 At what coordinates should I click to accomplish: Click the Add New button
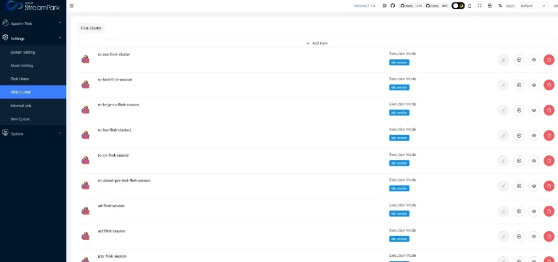coord(317,43)
